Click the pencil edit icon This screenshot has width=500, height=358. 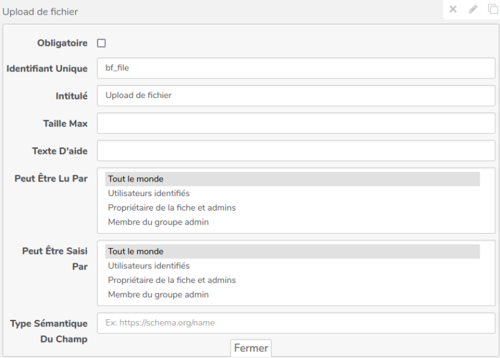(x=473, y=9)
